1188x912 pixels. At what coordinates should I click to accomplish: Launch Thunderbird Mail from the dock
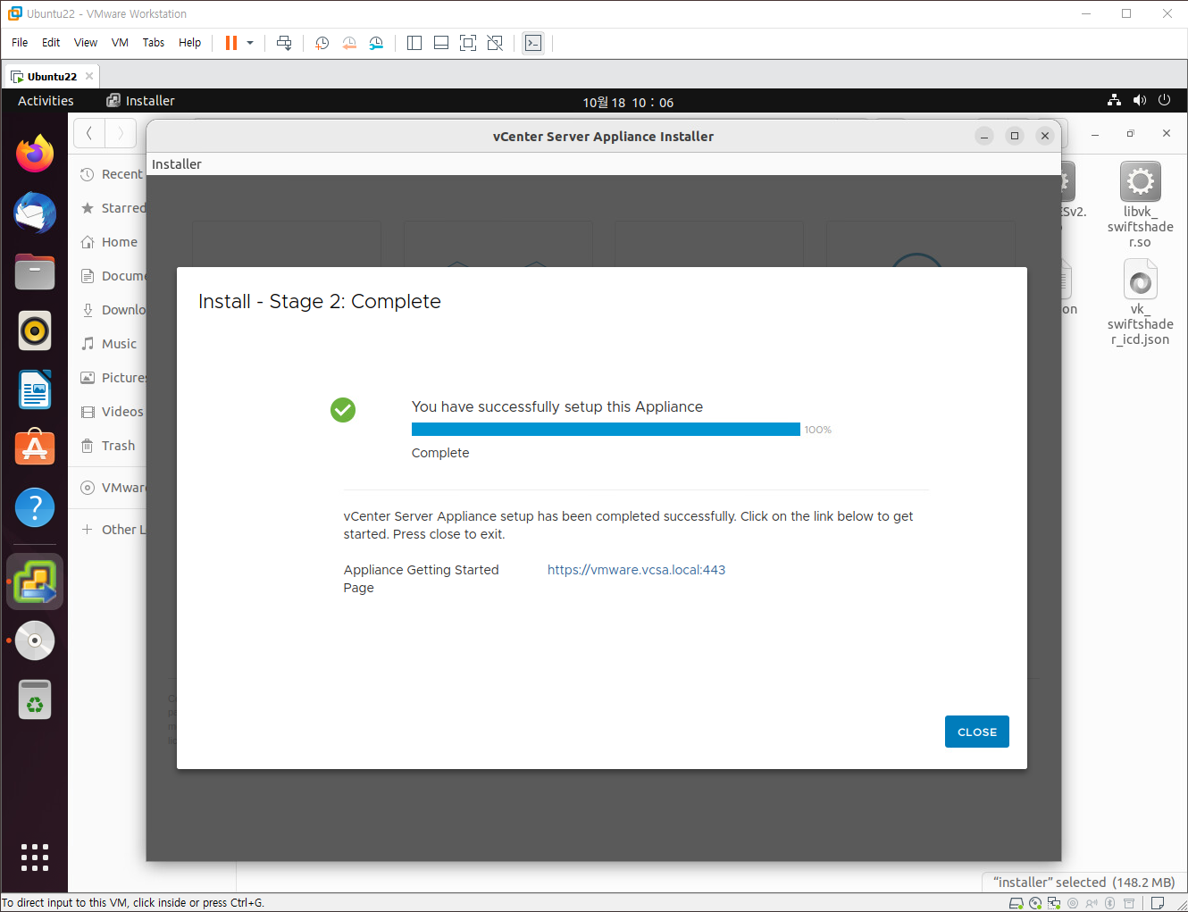click(x=35, y=213)
